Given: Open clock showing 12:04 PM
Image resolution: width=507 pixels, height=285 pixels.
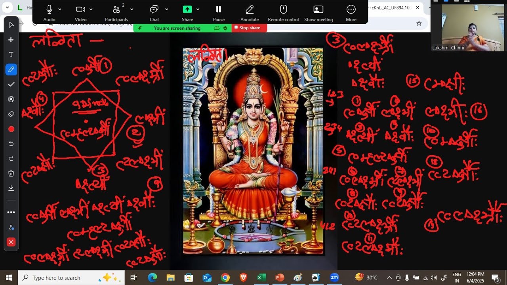Looking at the screenshot, I should 475,277.
